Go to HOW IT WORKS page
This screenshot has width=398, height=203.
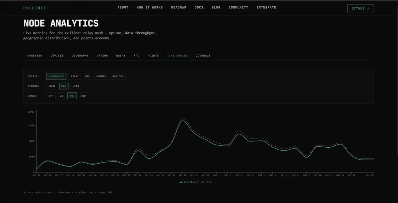(150, 8)
